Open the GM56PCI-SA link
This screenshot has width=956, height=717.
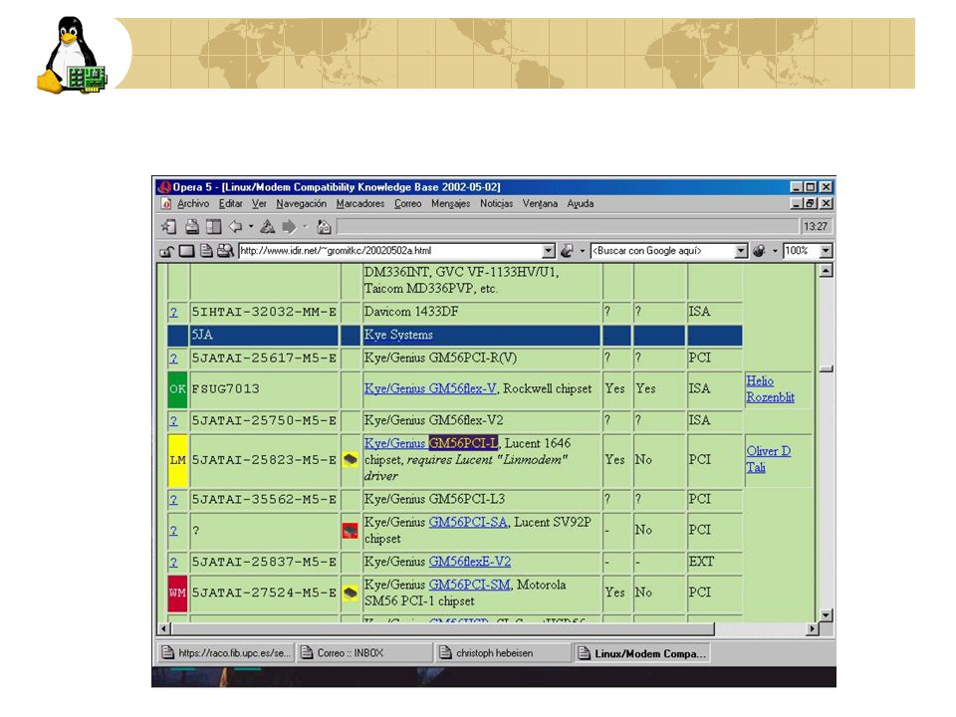(x=468, y=522)
